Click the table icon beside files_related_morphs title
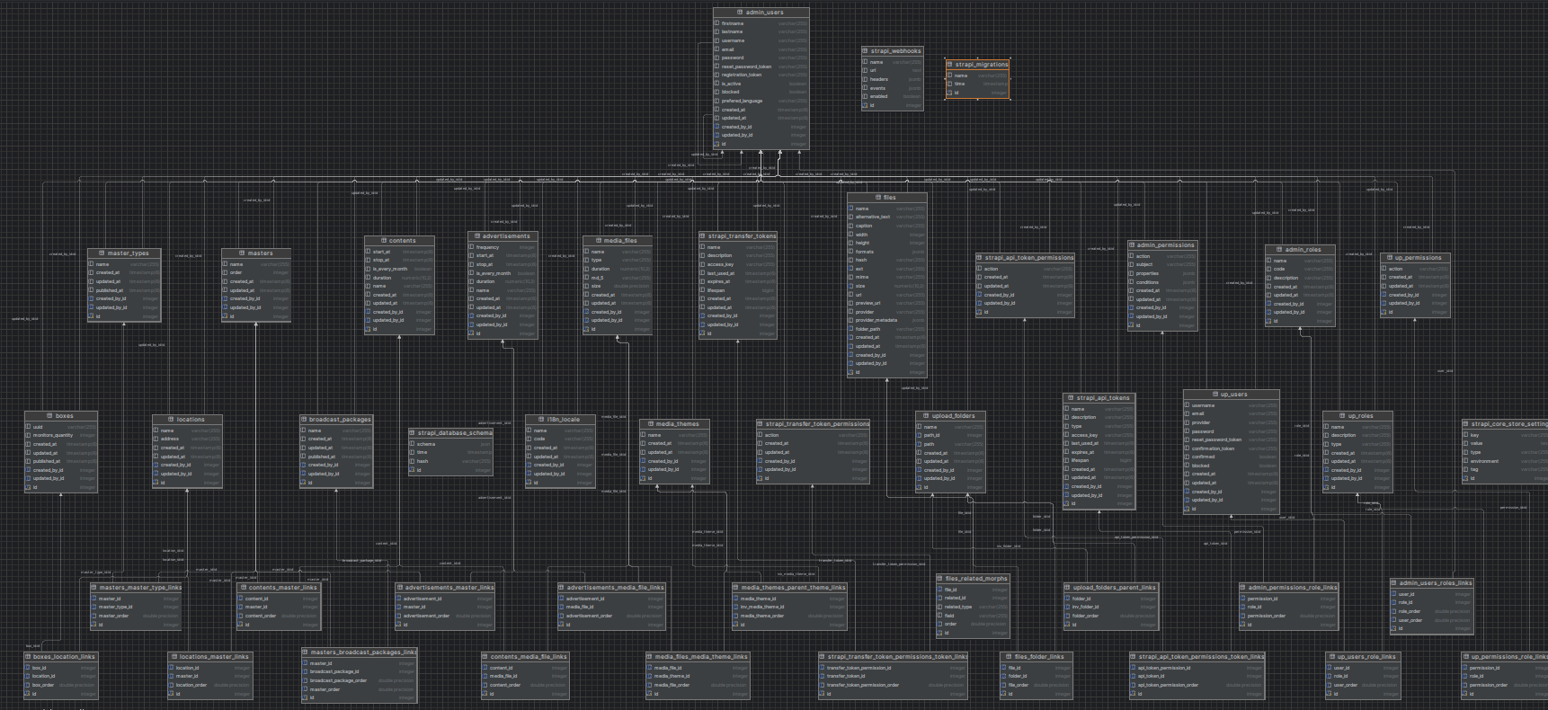 click(939, 579)
